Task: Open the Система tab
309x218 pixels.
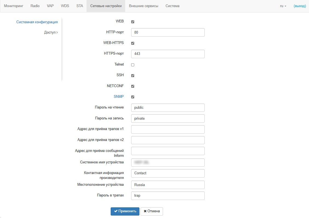Action: [x=173, y=6]
